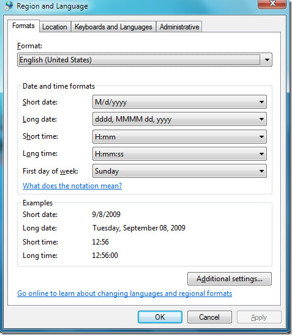Click the Apply button
This screenshot has height=335, width=292.
click(259, 317)
